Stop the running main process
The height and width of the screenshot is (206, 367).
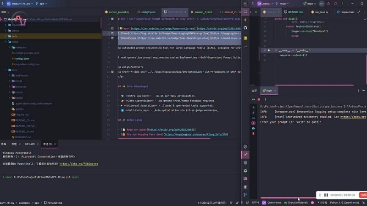click(x=259, y=99)
